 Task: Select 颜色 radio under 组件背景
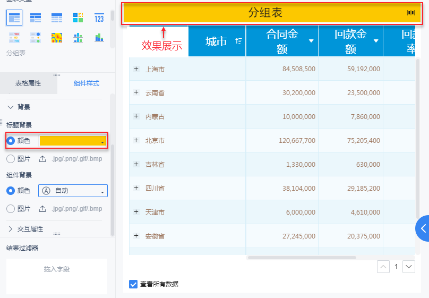click(11, 191)
